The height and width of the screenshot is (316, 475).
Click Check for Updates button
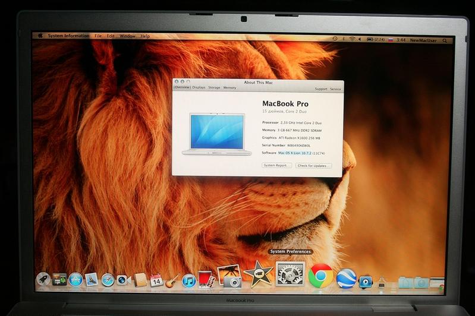(313, 166)
